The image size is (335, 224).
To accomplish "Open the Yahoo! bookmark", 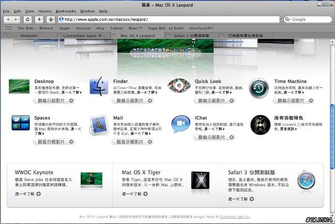I will (x=116, y=28).
